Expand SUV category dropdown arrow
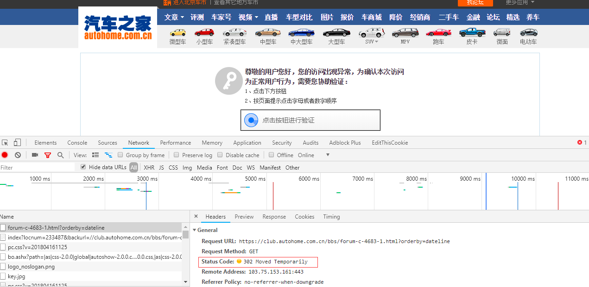This screenshot has width=589, height=287. 376,42
